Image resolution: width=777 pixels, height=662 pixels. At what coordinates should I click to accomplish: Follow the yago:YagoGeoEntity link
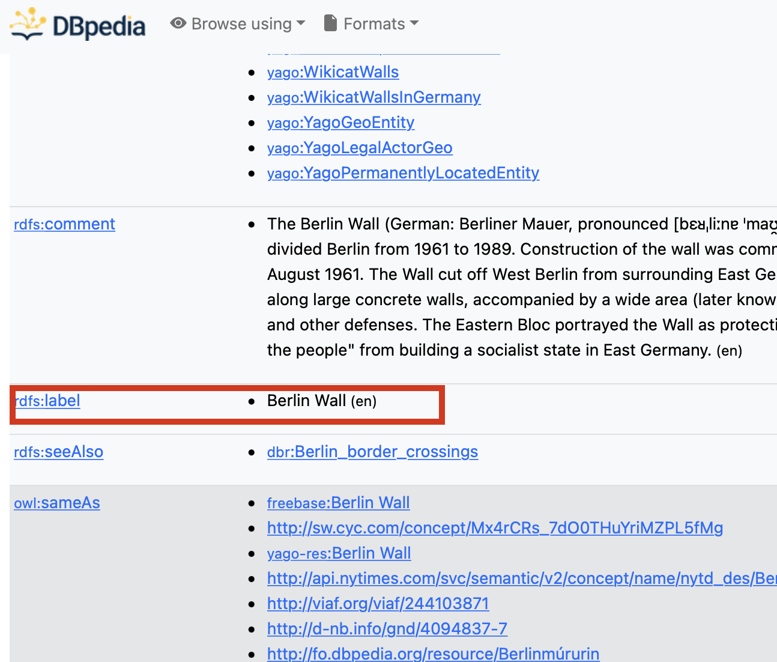tap(340, 123)
